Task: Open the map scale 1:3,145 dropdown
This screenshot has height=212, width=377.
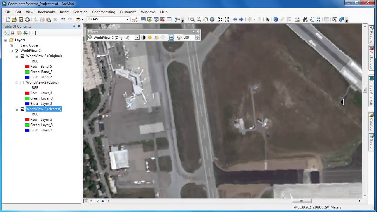Action: click(127, 19)
